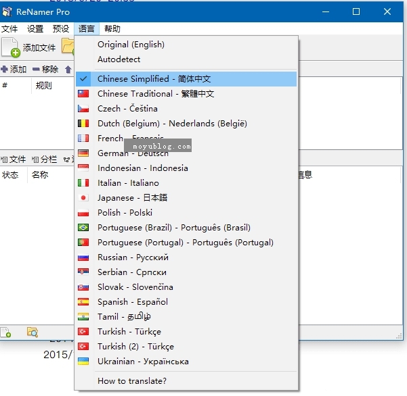Click the Ukrainian flag icon
407x396 pixels.
[83, 362]
